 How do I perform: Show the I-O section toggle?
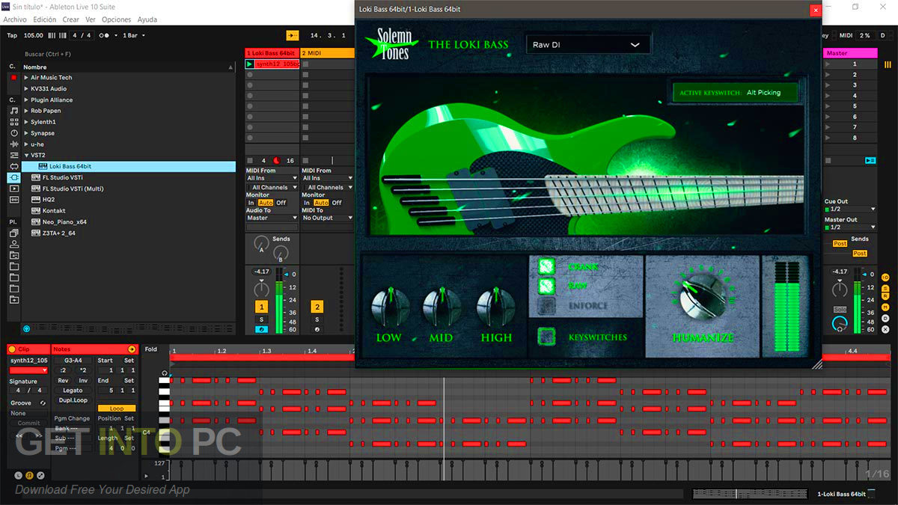pos(885,278)
